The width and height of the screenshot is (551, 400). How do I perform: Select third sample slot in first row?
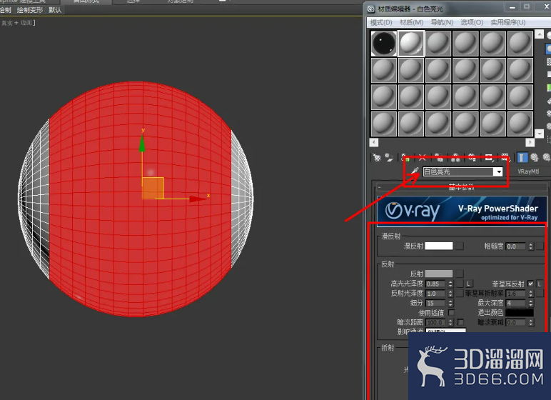438,44
